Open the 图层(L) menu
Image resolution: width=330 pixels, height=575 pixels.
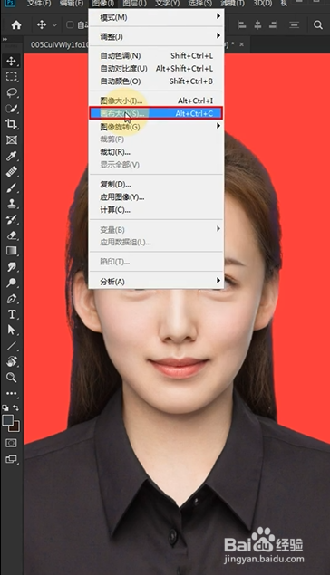(x=135, y=4)
